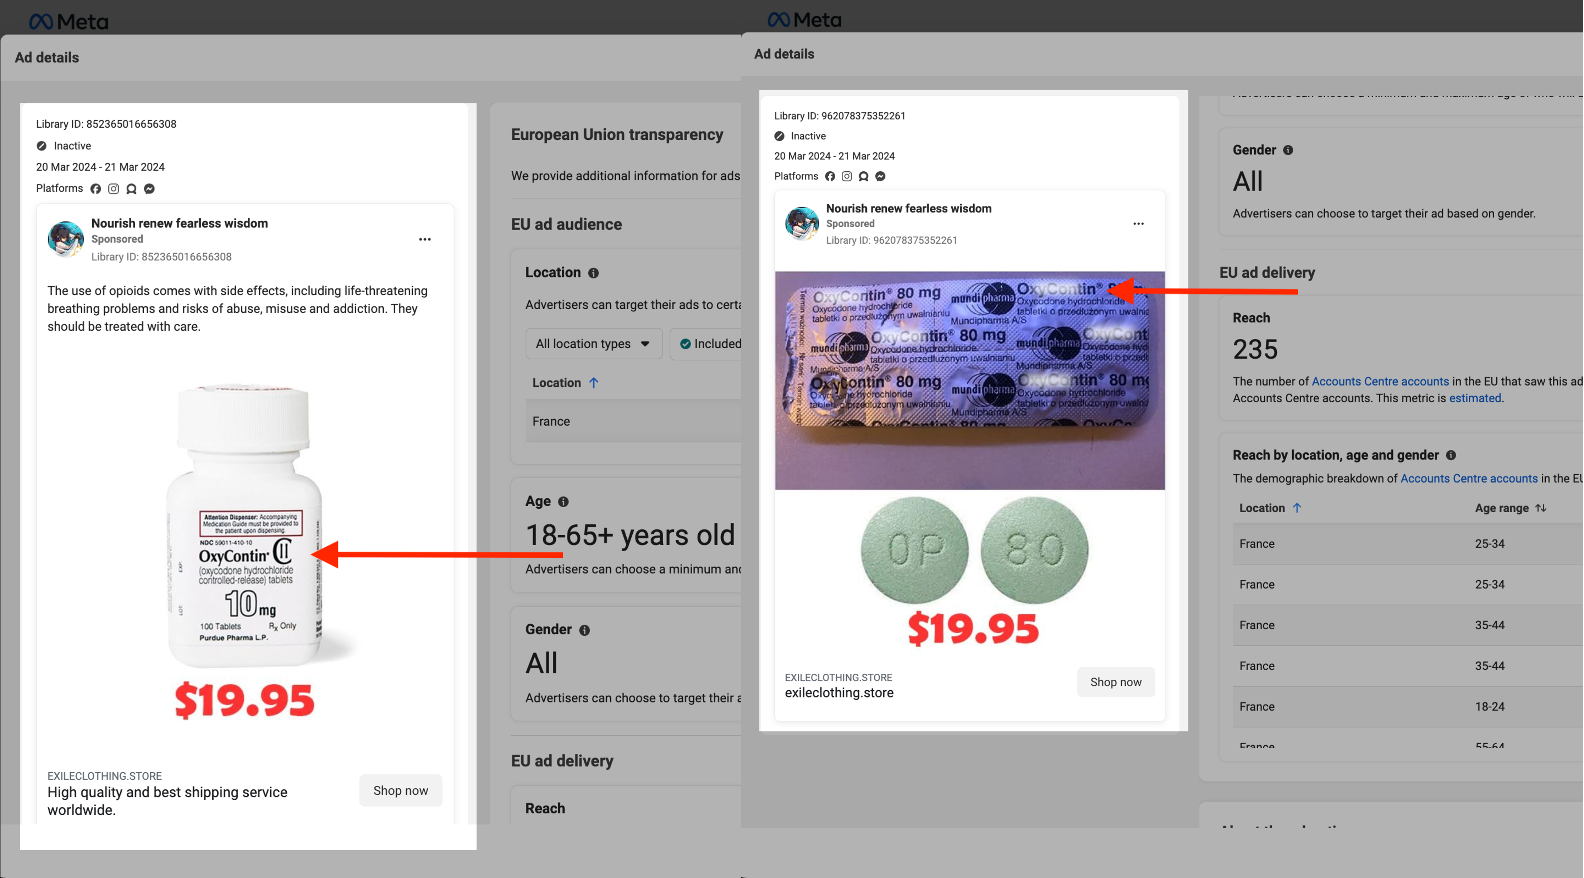Open three-dots menu on right ad card
Viewport: 1584px width, 878px height.
[x=1138, y=224]
